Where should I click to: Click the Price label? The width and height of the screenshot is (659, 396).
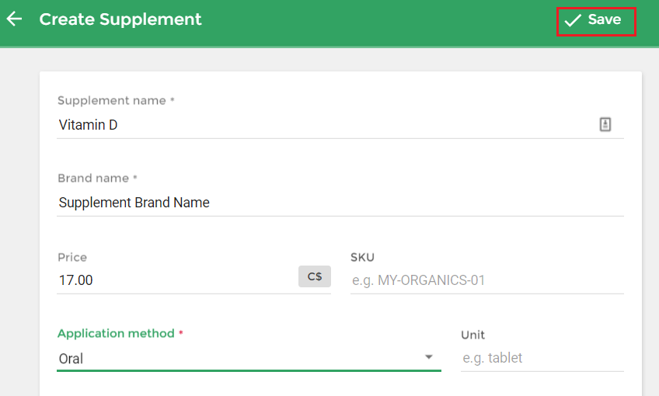tap(72, 258)
